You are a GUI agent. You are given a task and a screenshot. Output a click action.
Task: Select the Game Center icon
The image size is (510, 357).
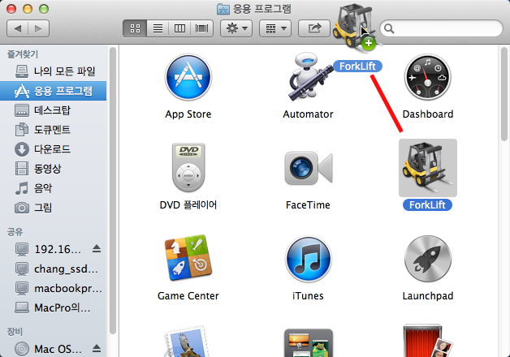click(x=188, y=258)
